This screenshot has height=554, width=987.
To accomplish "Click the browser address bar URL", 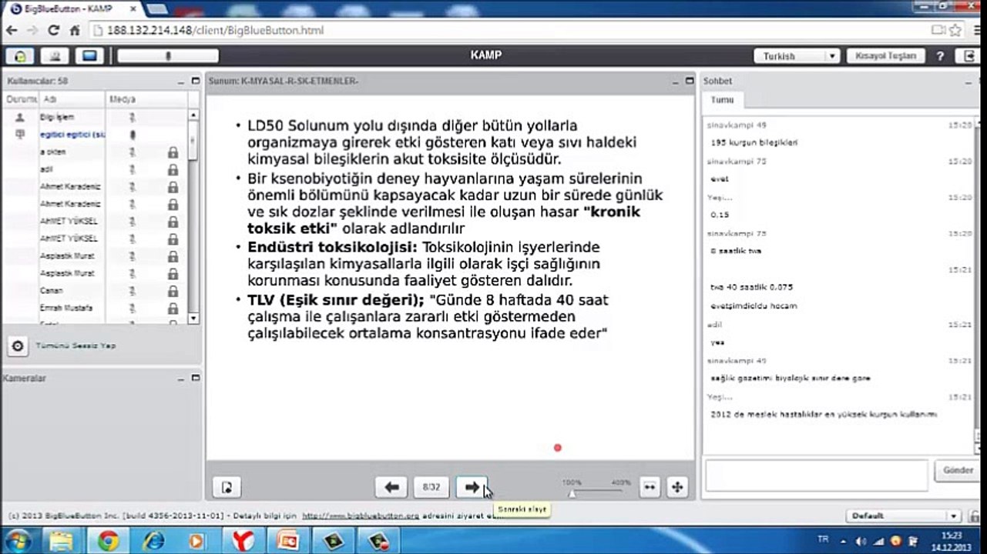I will click(216, 31).
